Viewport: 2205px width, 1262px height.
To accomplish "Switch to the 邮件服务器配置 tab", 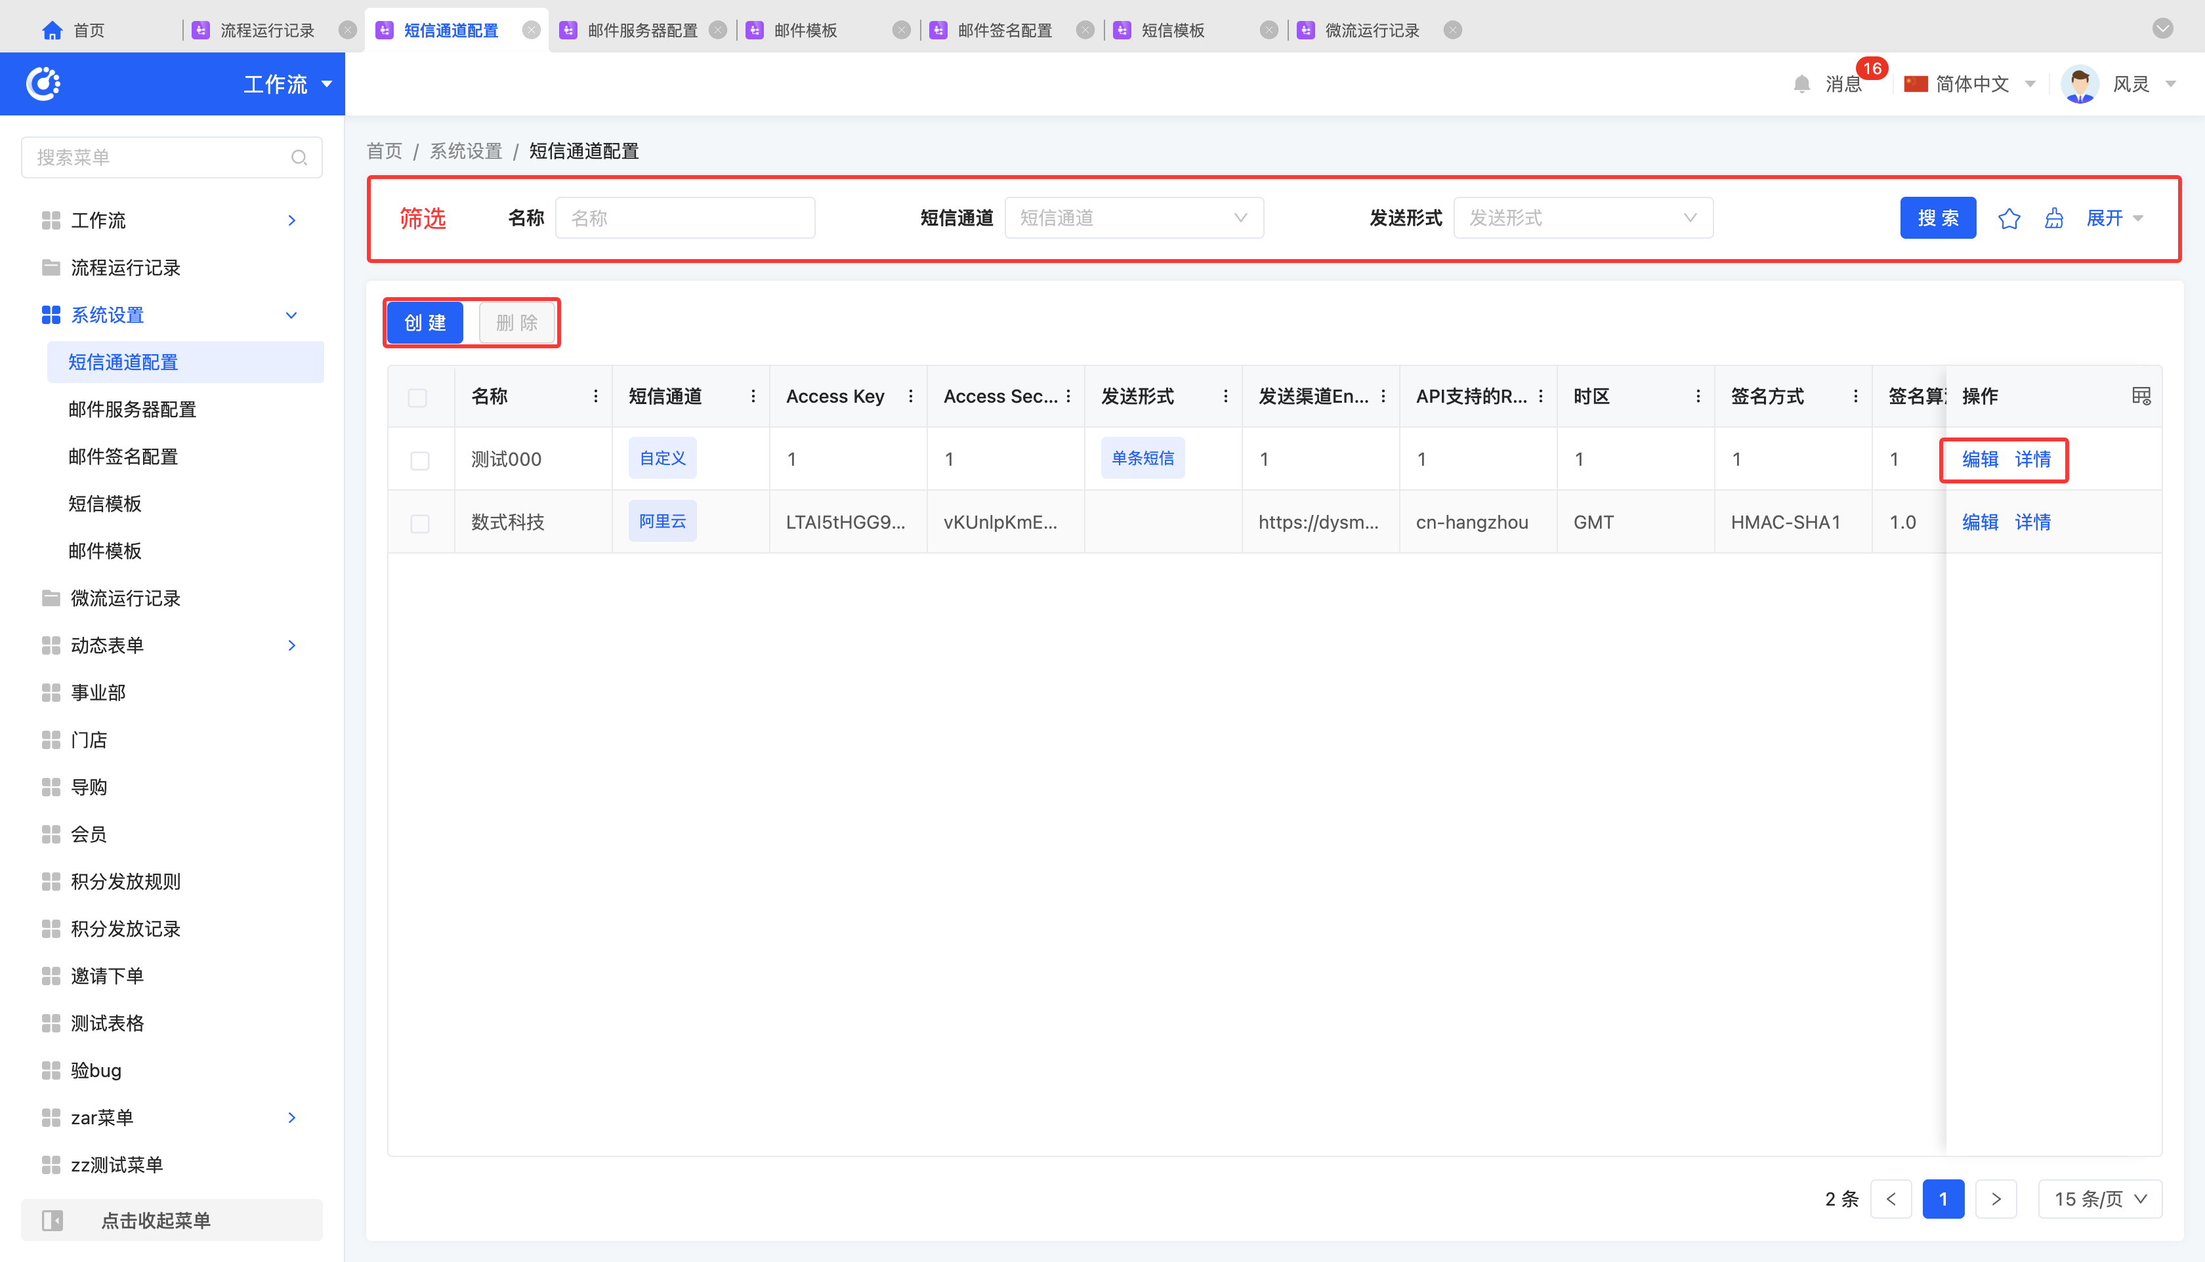I will pyautogui.click(x=642, y=30).
